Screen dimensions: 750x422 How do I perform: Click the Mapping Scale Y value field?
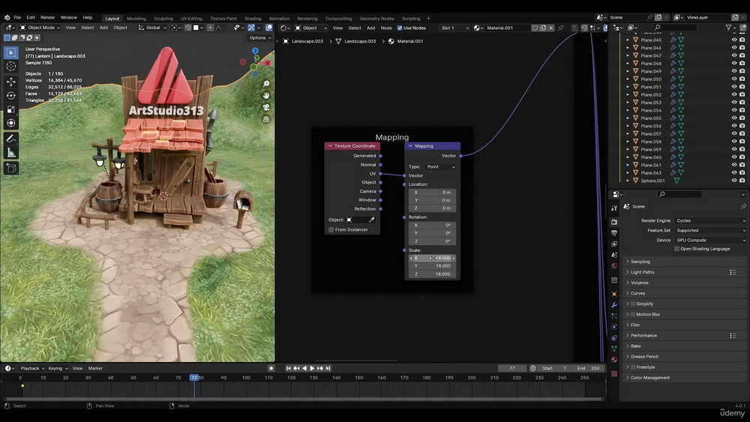tap(432, 266)
